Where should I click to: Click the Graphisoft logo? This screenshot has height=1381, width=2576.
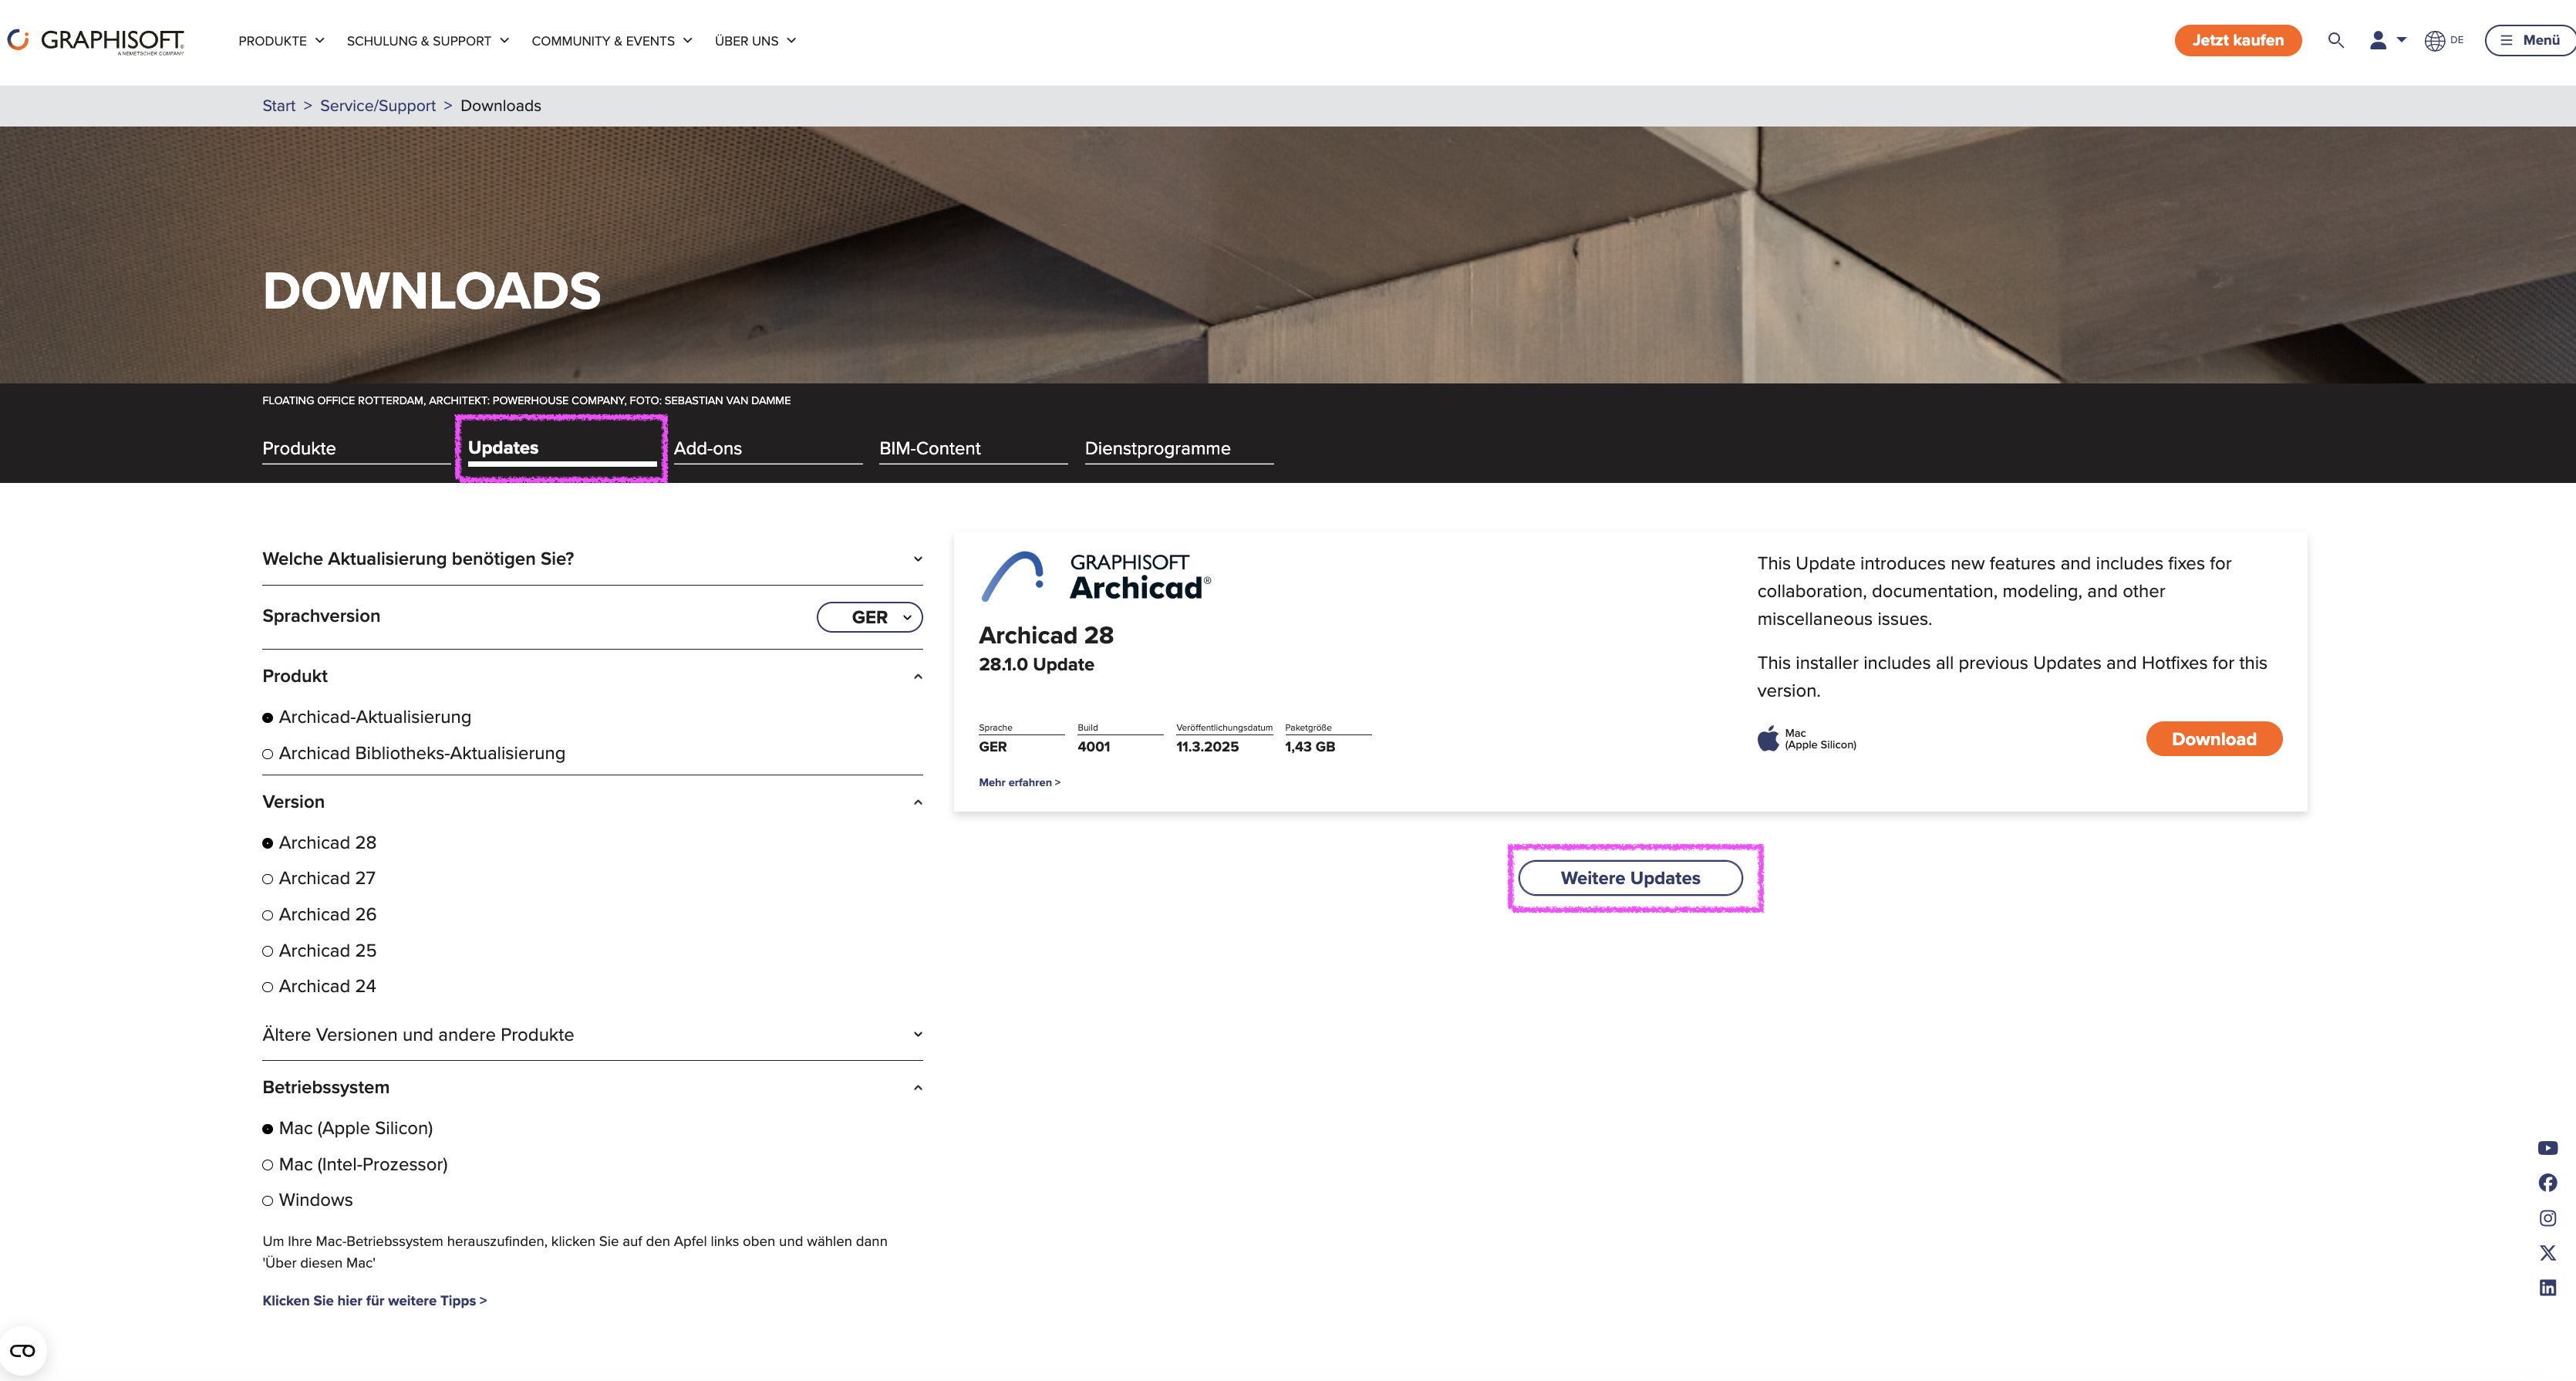click(96, 40)
